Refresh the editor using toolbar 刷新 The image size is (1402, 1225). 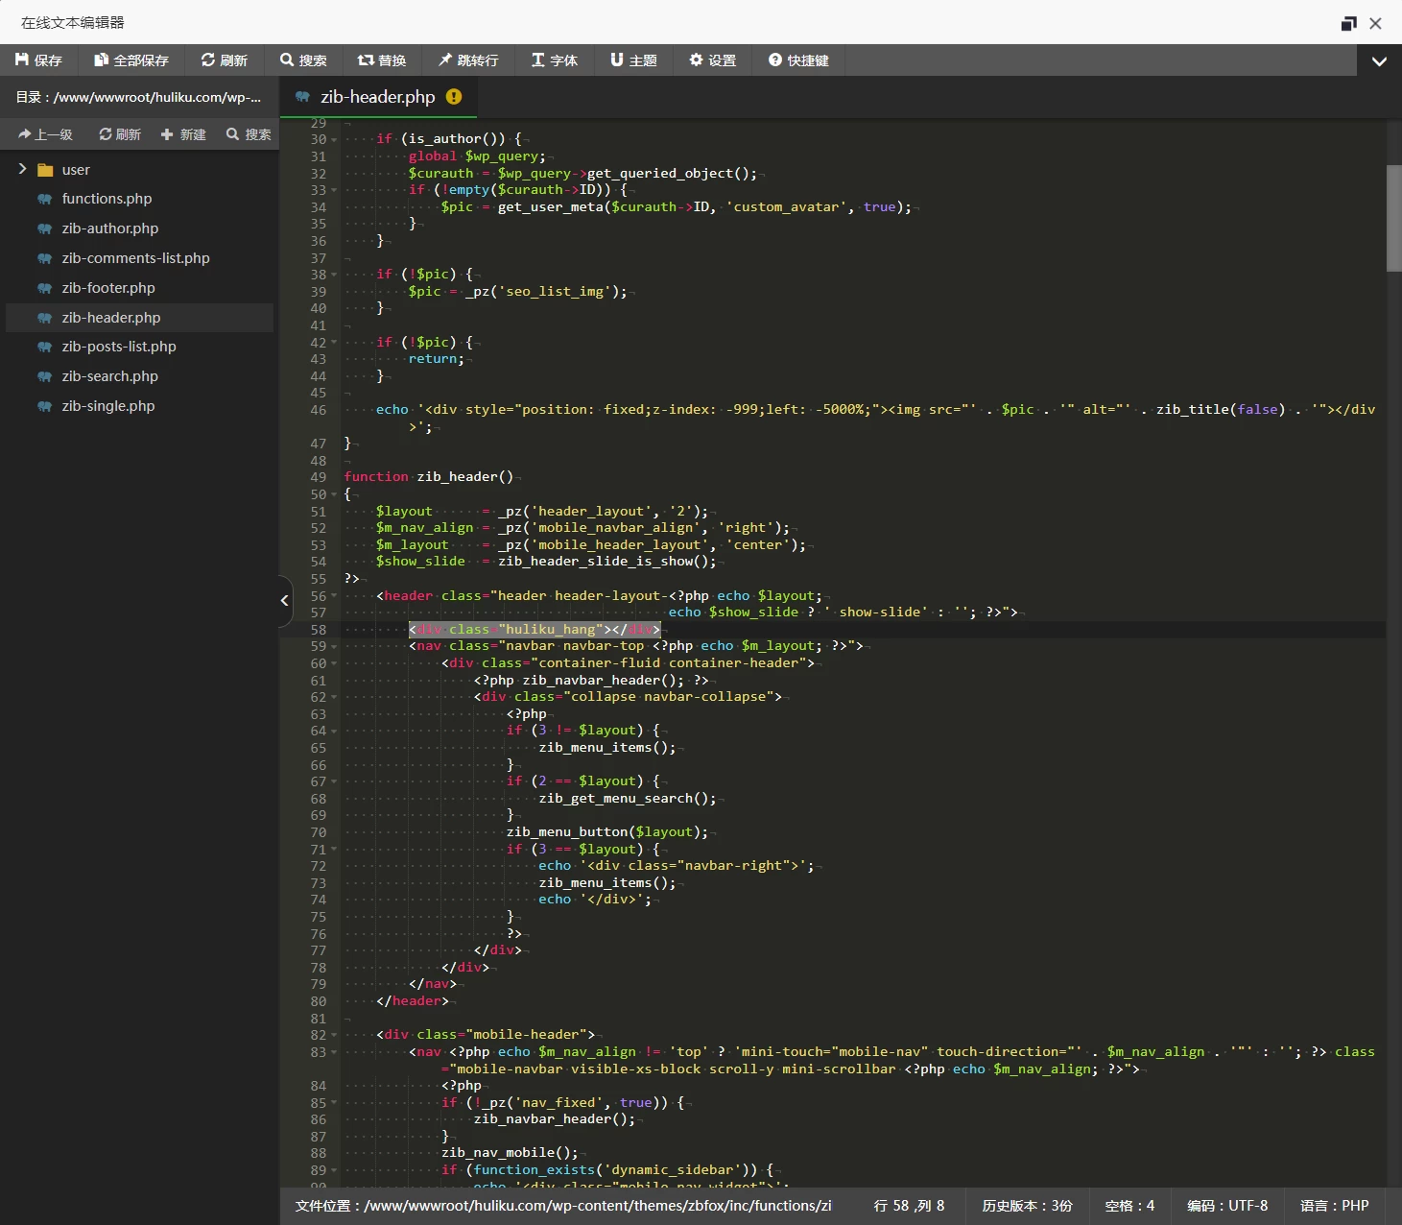click(x=224, y=60)
